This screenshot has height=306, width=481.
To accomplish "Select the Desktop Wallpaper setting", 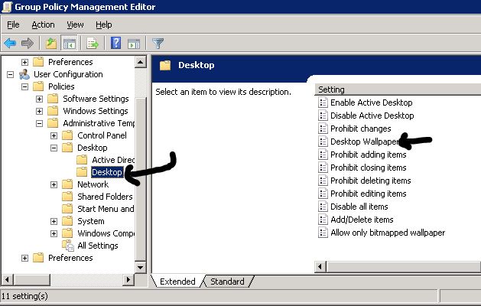I will pos(366,142).
